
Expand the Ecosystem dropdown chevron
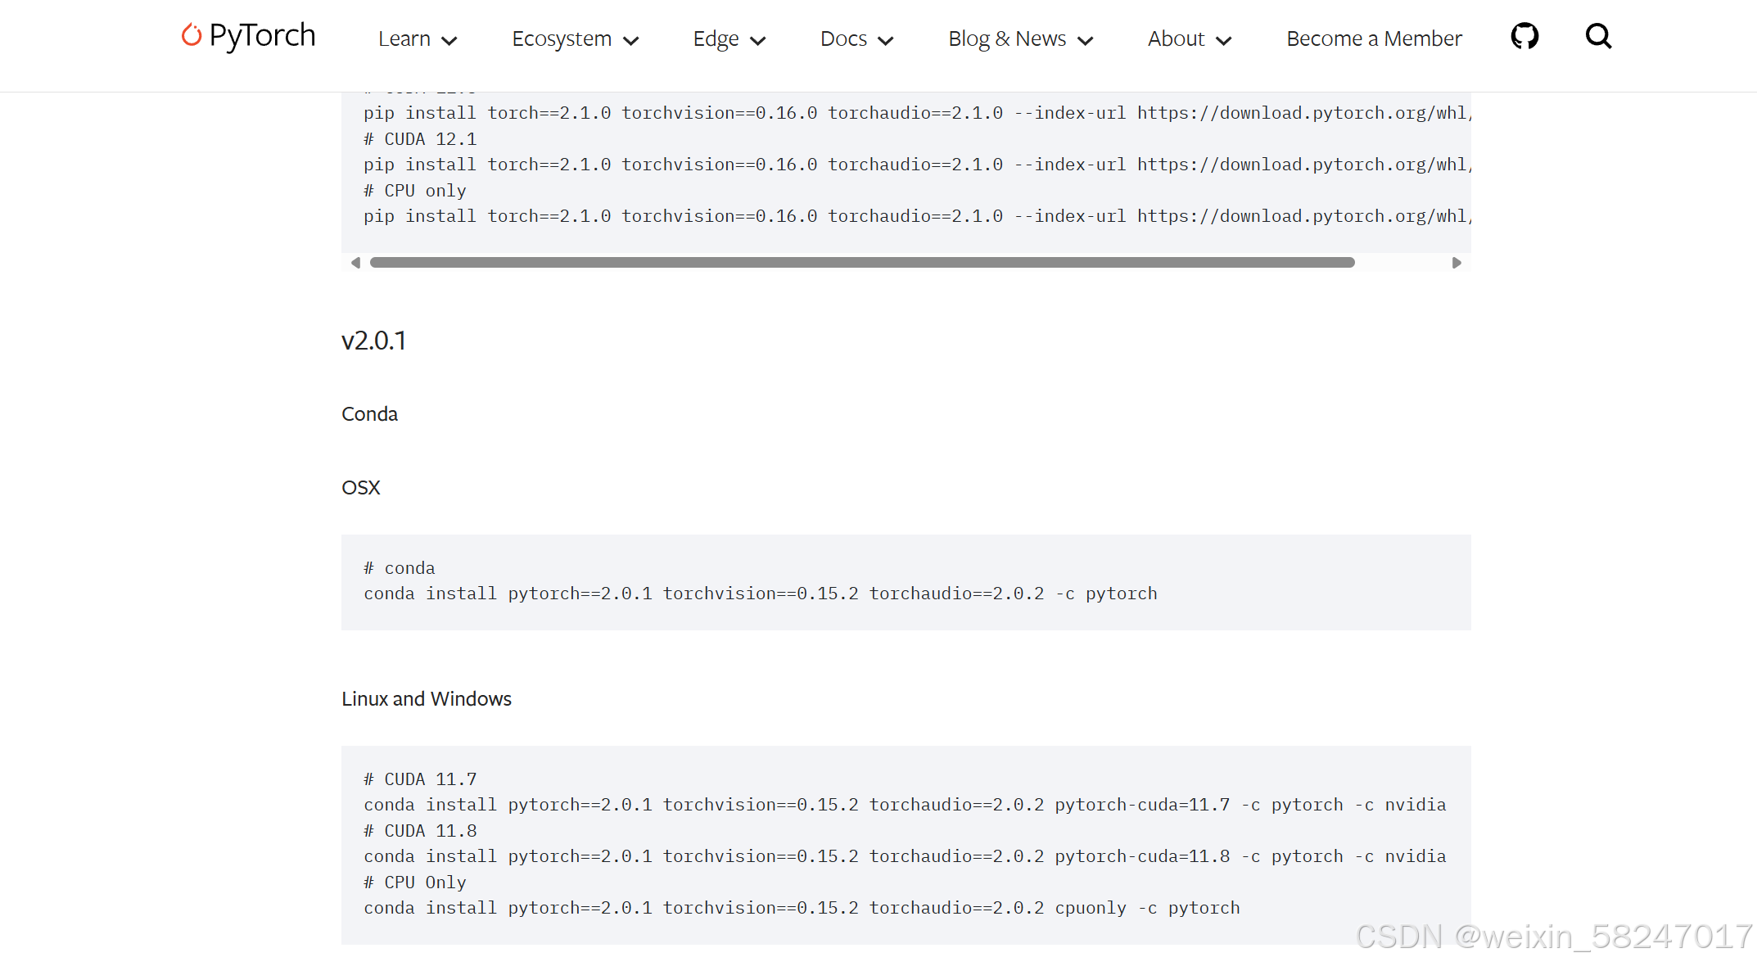pyautogui.click(x=631, y=40)
